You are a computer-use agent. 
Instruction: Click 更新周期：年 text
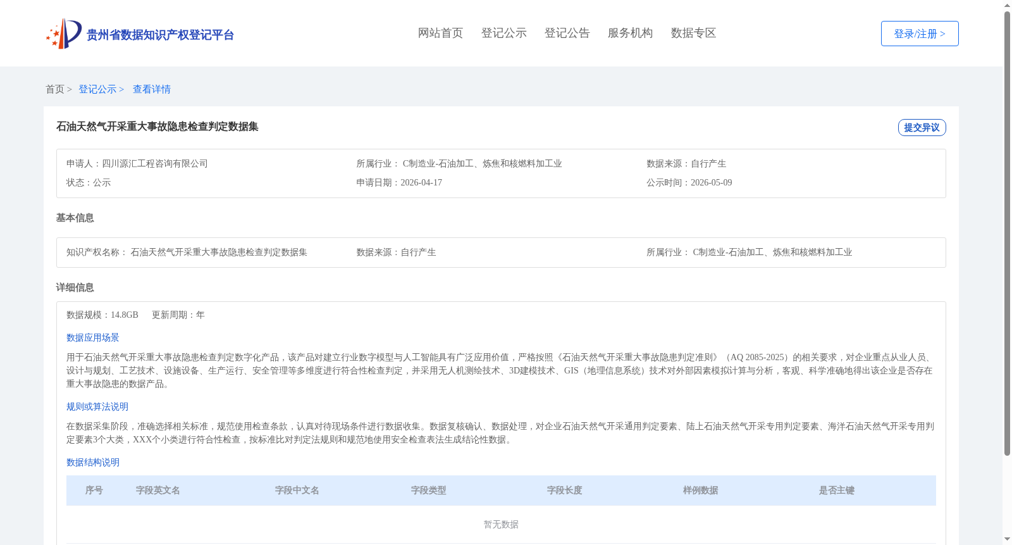[x=178, y=315]
